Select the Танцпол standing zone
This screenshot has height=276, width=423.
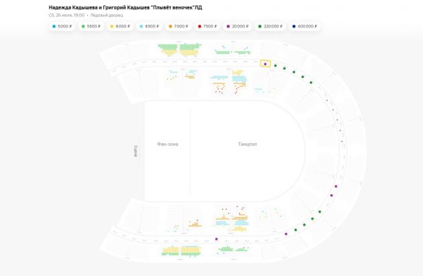[247, 144]
